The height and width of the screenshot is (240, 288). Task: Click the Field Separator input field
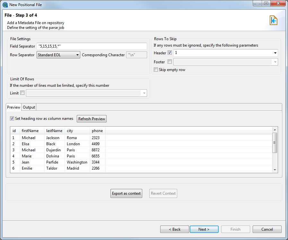pos(92,46)
